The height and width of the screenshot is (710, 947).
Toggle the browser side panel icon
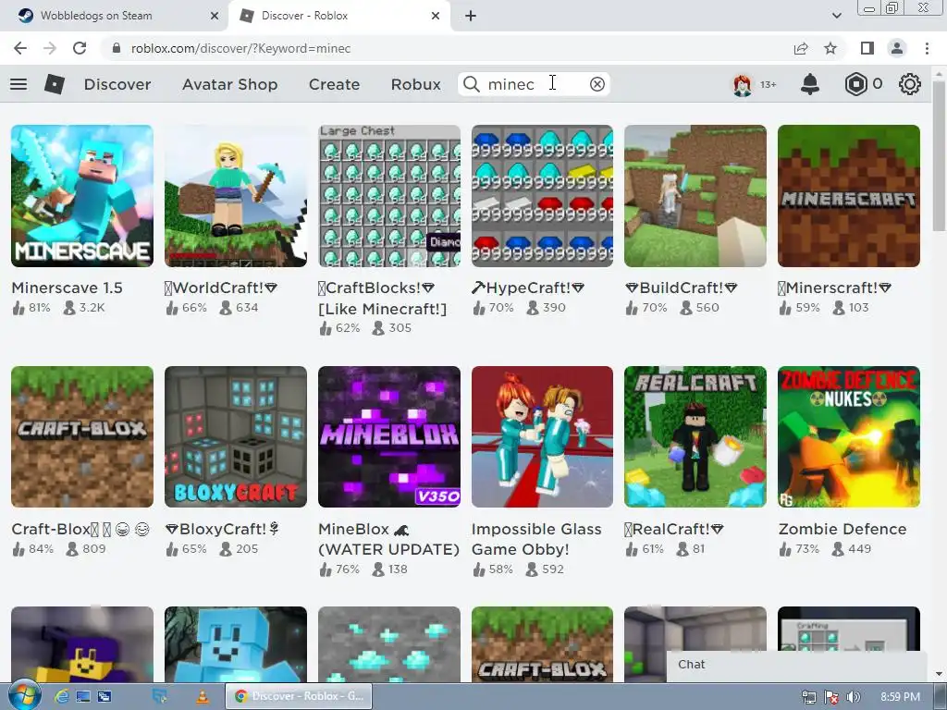coord(867,48)
